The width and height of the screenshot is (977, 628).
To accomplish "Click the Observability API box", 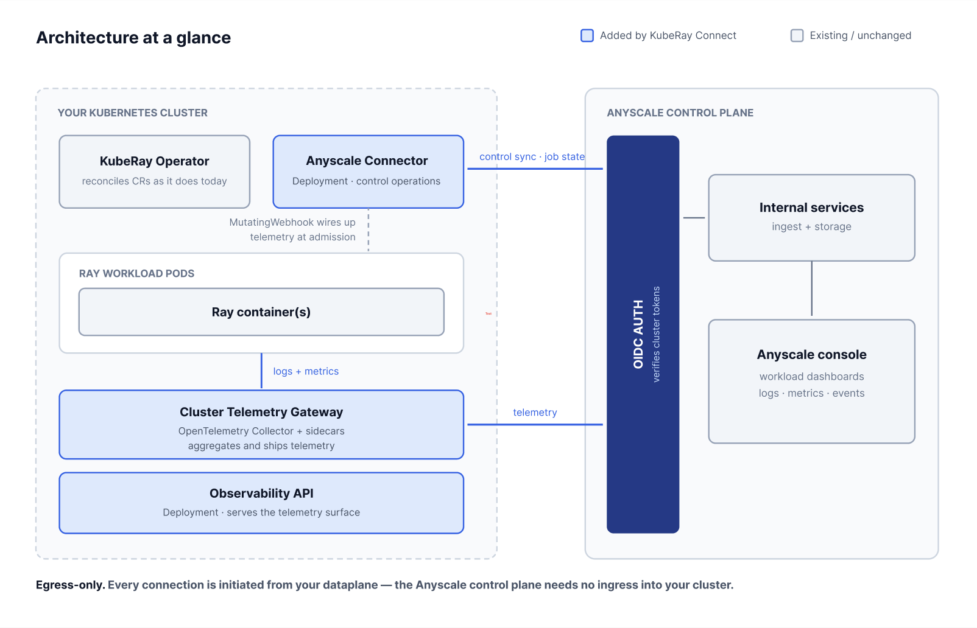I will click(261, 503).
